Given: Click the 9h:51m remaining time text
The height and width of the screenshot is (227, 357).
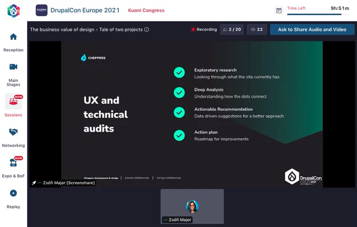Looking at the screenshot, I should click(340, 8).
